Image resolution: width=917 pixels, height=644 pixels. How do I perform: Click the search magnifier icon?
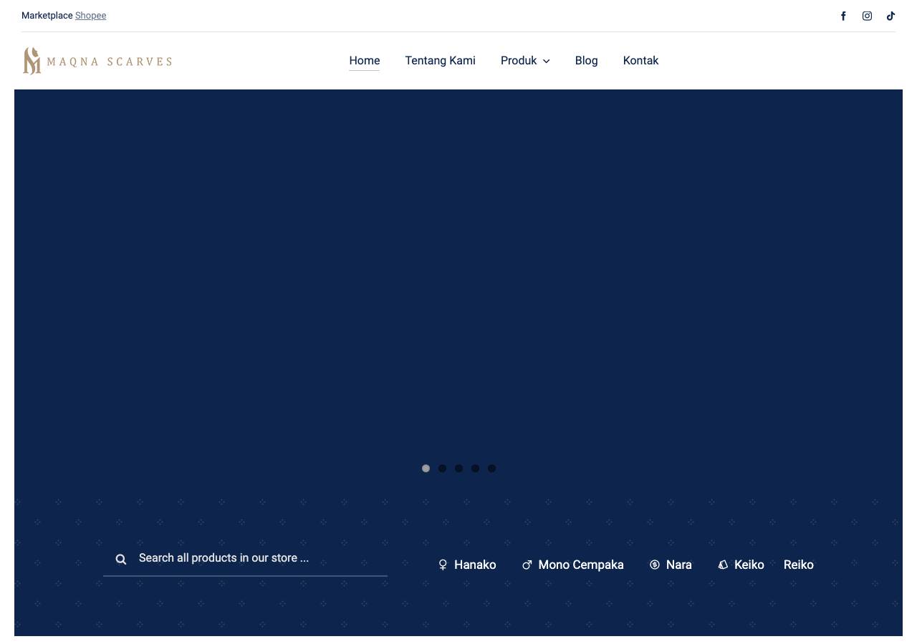click(x=121, y=559)
